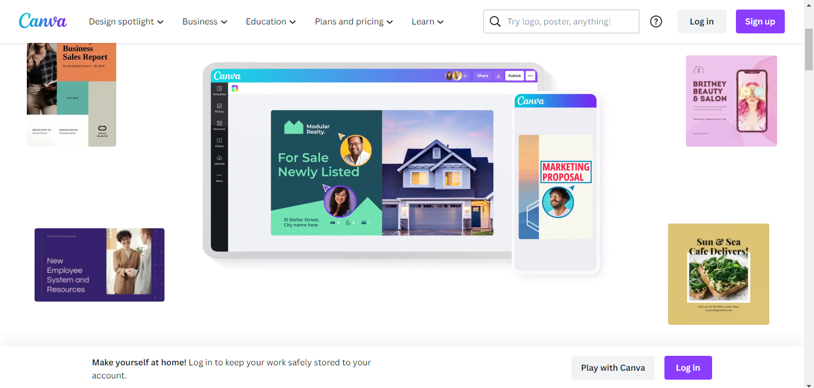814x388 pixels.
Task: Select Videos in the editor sidebar
Action: tap(219, 142)
